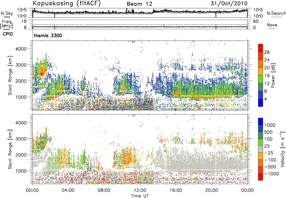
Task: Pick the light green segment between 12 and 16 dB
Action: pos(261,79)
